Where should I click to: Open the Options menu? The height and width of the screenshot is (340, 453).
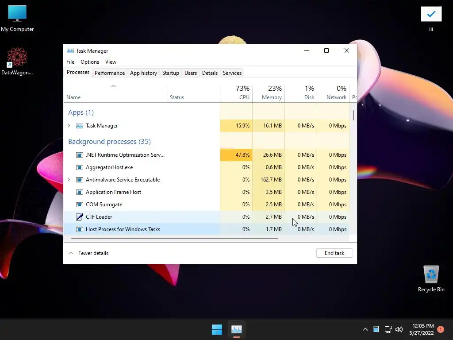tap(90, 62)
